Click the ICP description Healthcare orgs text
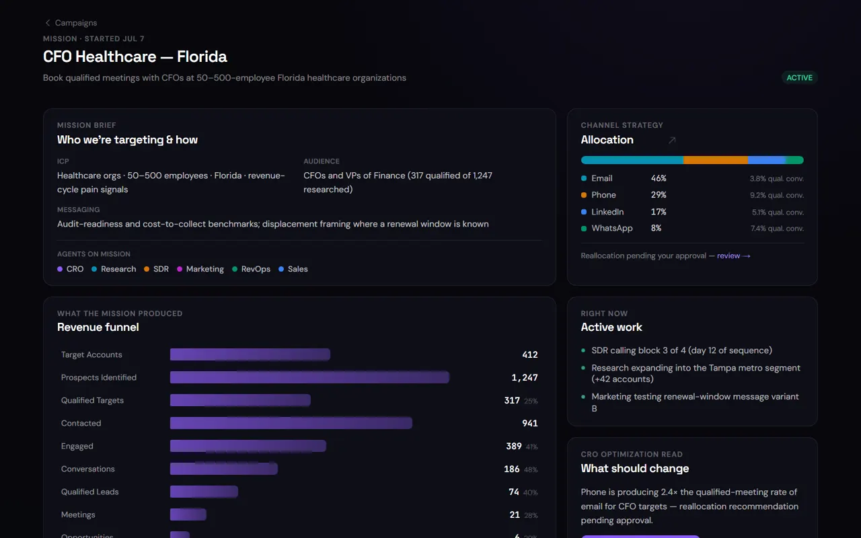 [171, 182]
